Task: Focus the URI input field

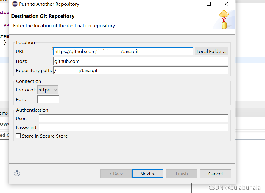Action: [x=123, y=51]
